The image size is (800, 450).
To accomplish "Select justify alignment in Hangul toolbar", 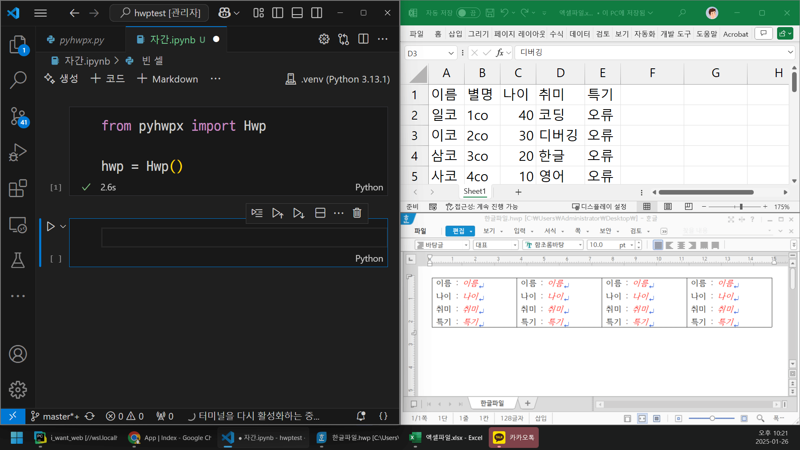I will point(658,245).
